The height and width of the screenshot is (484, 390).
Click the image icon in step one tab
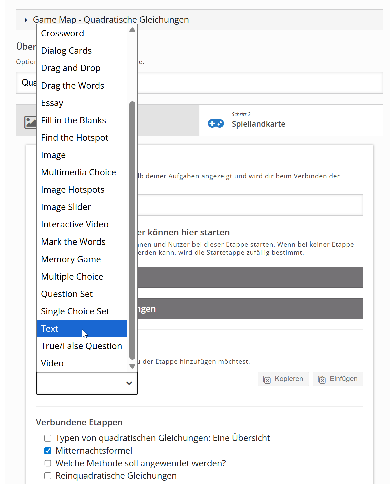30,122
